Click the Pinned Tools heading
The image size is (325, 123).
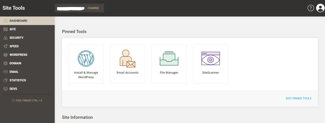point(74,31)
